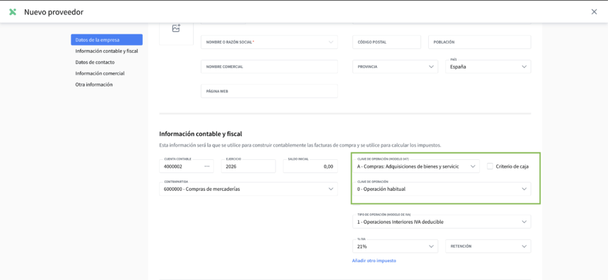Click the add image icon
This screenshot has height=280, width=608.
[176, 28]
